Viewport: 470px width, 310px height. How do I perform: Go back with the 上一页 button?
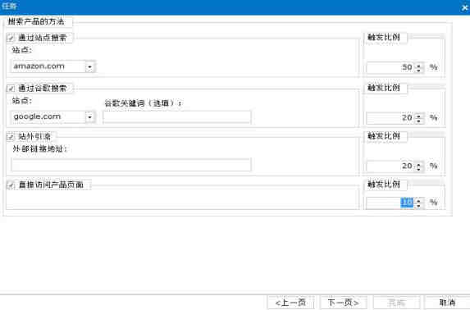[x=290, y=303]
